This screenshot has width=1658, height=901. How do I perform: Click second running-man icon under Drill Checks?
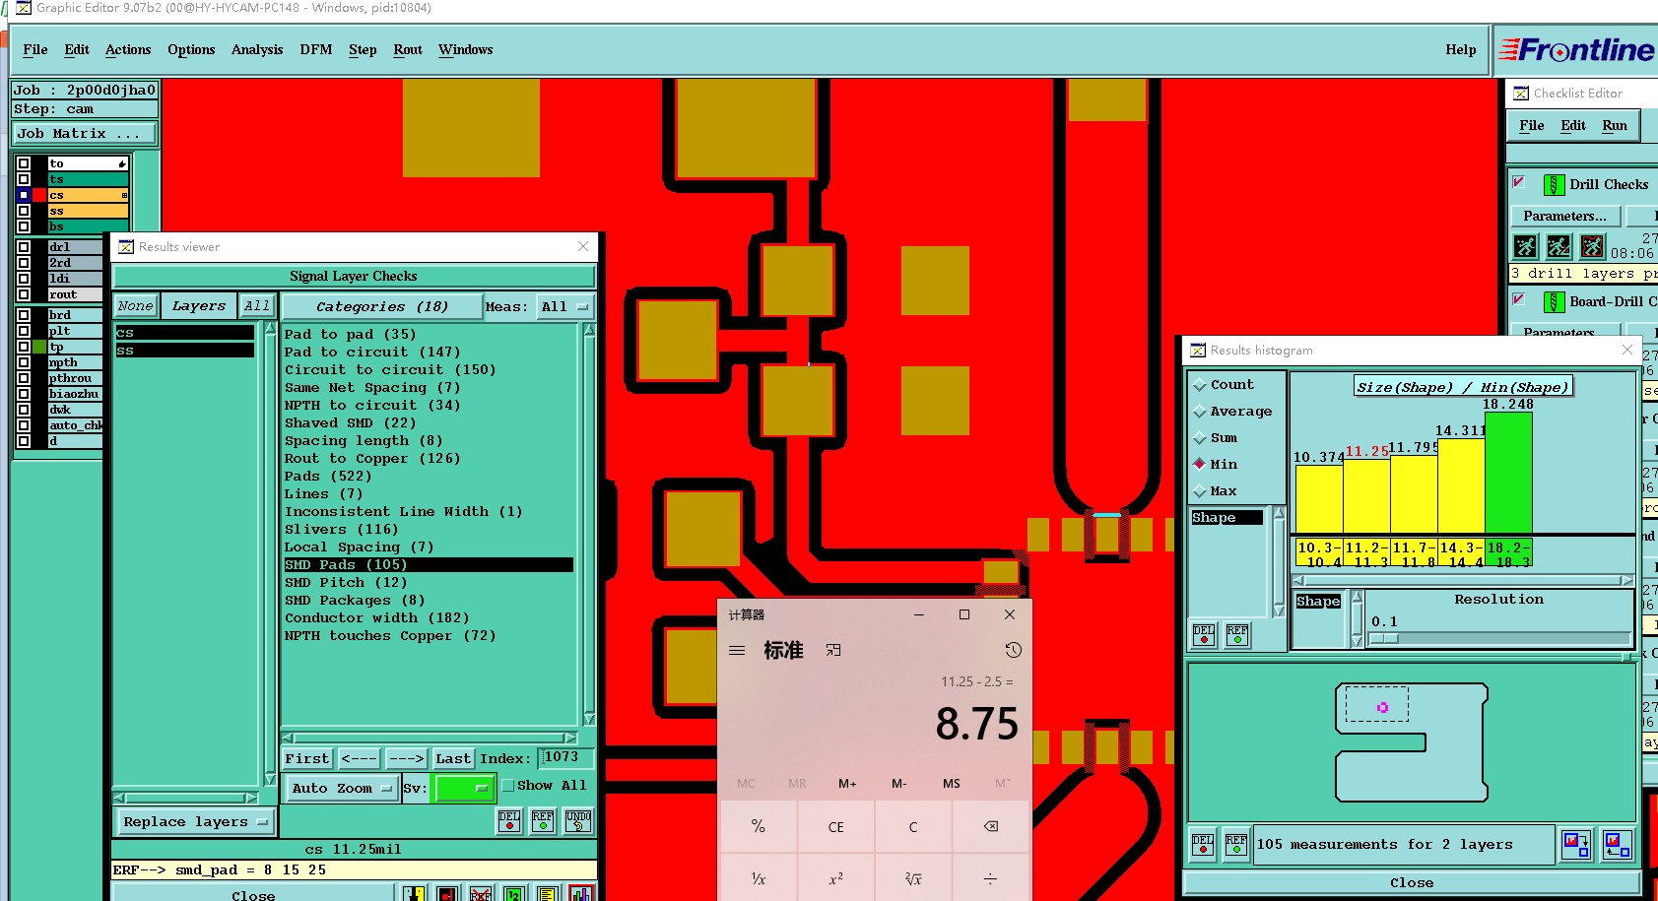(1559, 246)
